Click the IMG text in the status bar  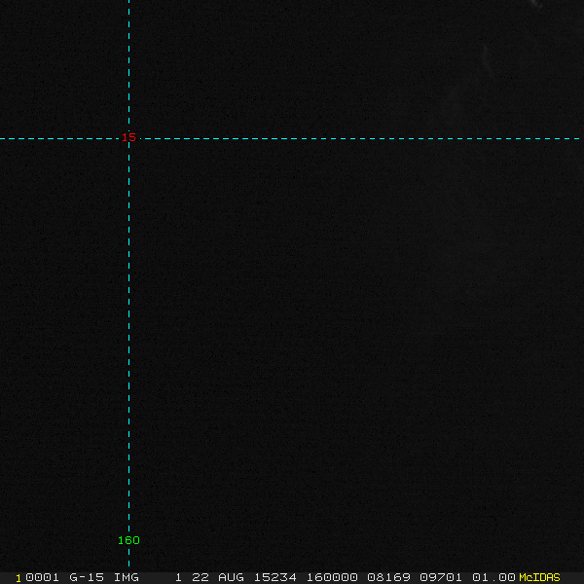[127, 577]
